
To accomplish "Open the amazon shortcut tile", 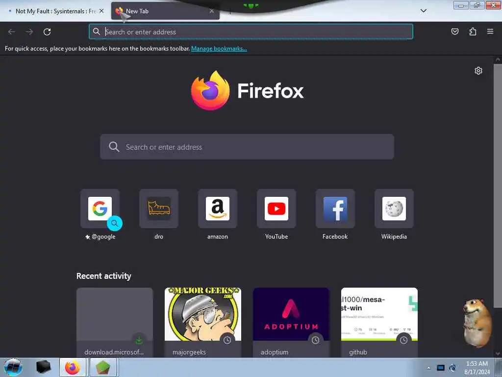I will coord(218,209).
